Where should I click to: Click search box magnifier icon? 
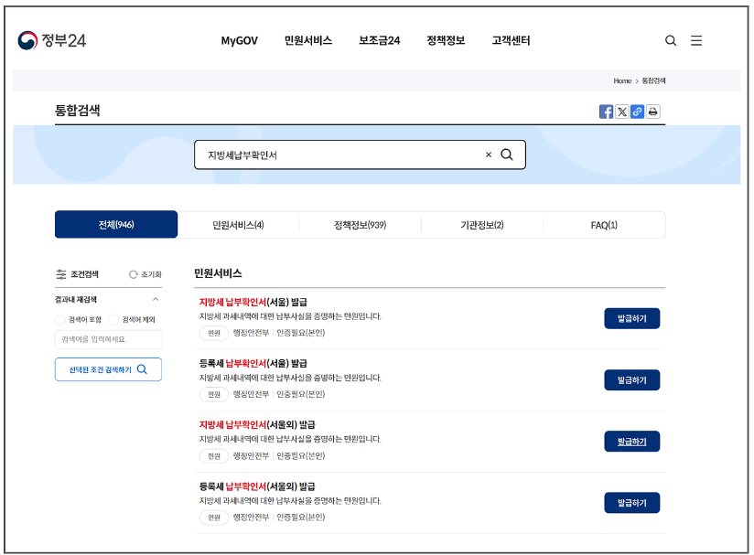coord(507,155)
